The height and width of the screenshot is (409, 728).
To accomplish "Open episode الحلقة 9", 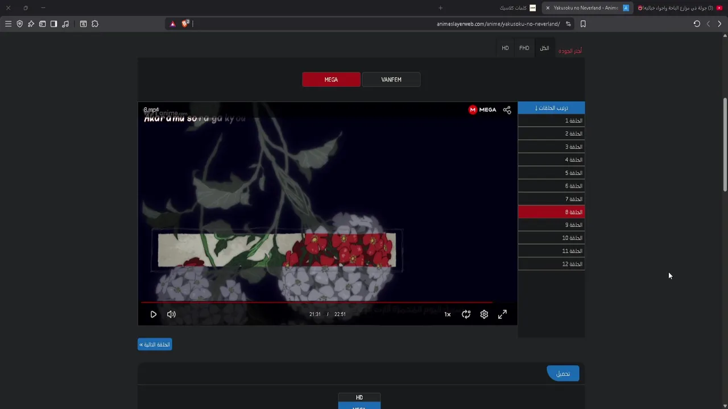I will 551,225.
